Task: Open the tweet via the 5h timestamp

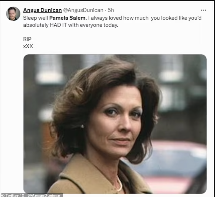Action: [x=111, y=10]
